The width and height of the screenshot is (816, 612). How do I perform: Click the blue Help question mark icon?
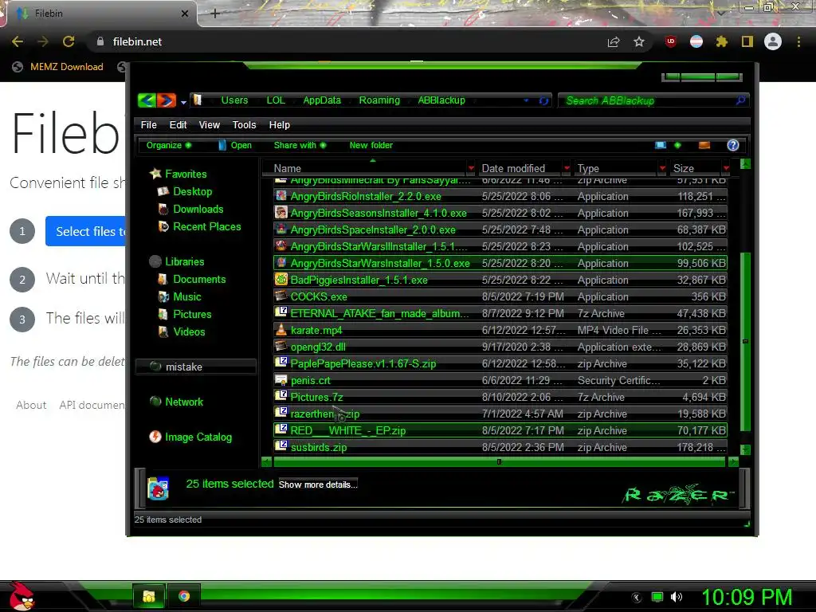pyautogui.click(x=733, y=145)
